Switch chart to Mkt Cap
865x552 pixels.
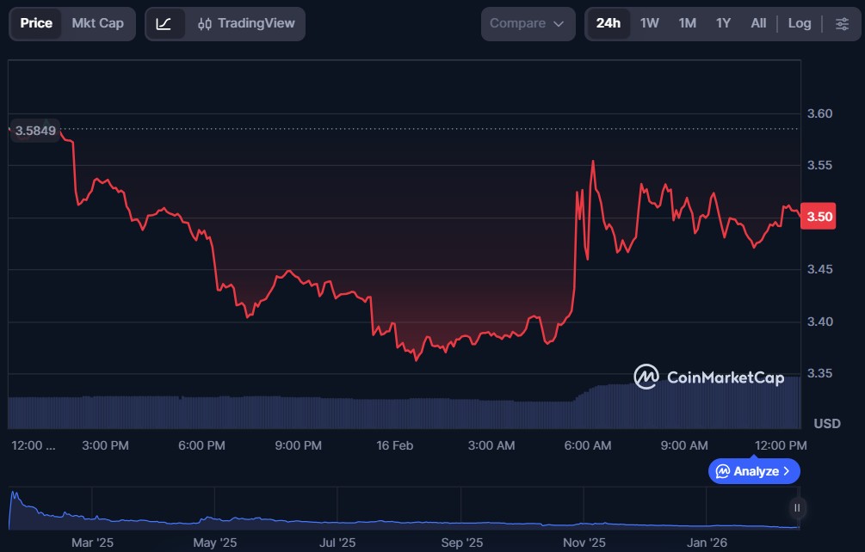click(x=97, y=24)
